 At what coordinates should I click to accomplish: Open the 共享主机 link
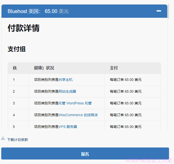[x=65, y=80]
